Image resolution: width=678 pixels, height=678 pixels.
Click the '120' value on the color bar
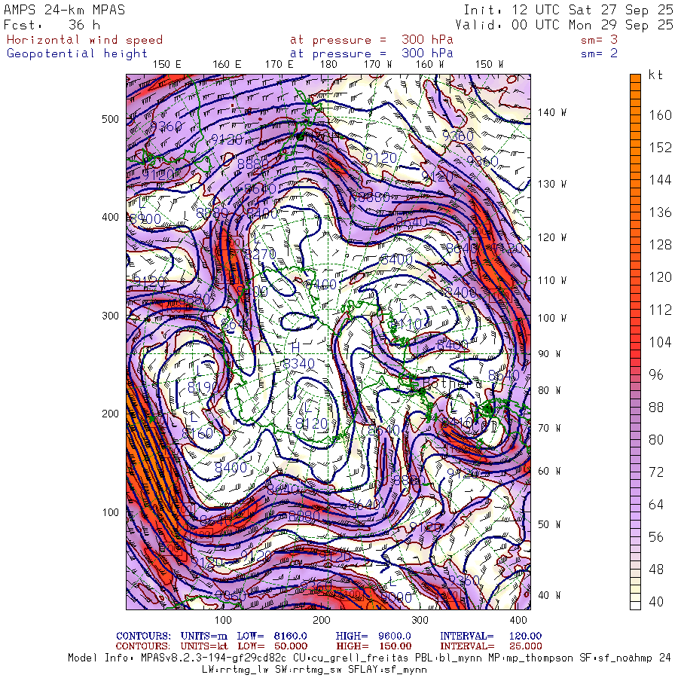pyautogui.click(x=660, y=277)
